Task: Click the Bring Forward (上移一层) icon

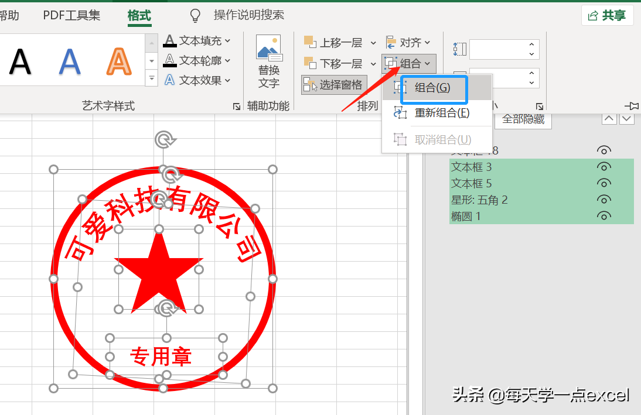Action: pos(310,42)
